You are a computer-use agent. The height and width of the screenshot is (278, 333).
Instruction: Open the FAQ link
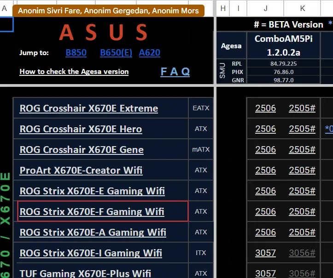[175, 72]
